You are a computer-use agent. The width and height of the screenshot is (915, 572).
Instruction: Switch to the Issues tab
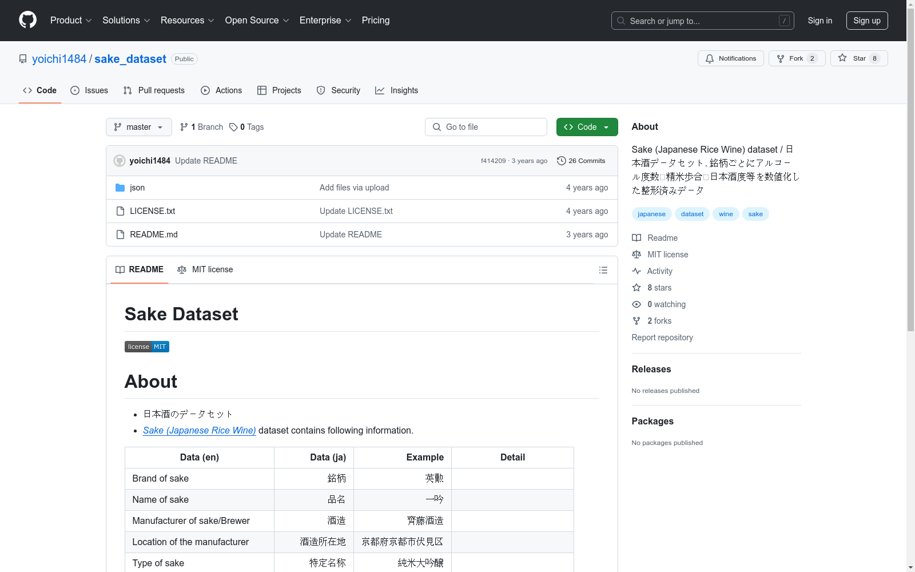[x=89, y=90]
